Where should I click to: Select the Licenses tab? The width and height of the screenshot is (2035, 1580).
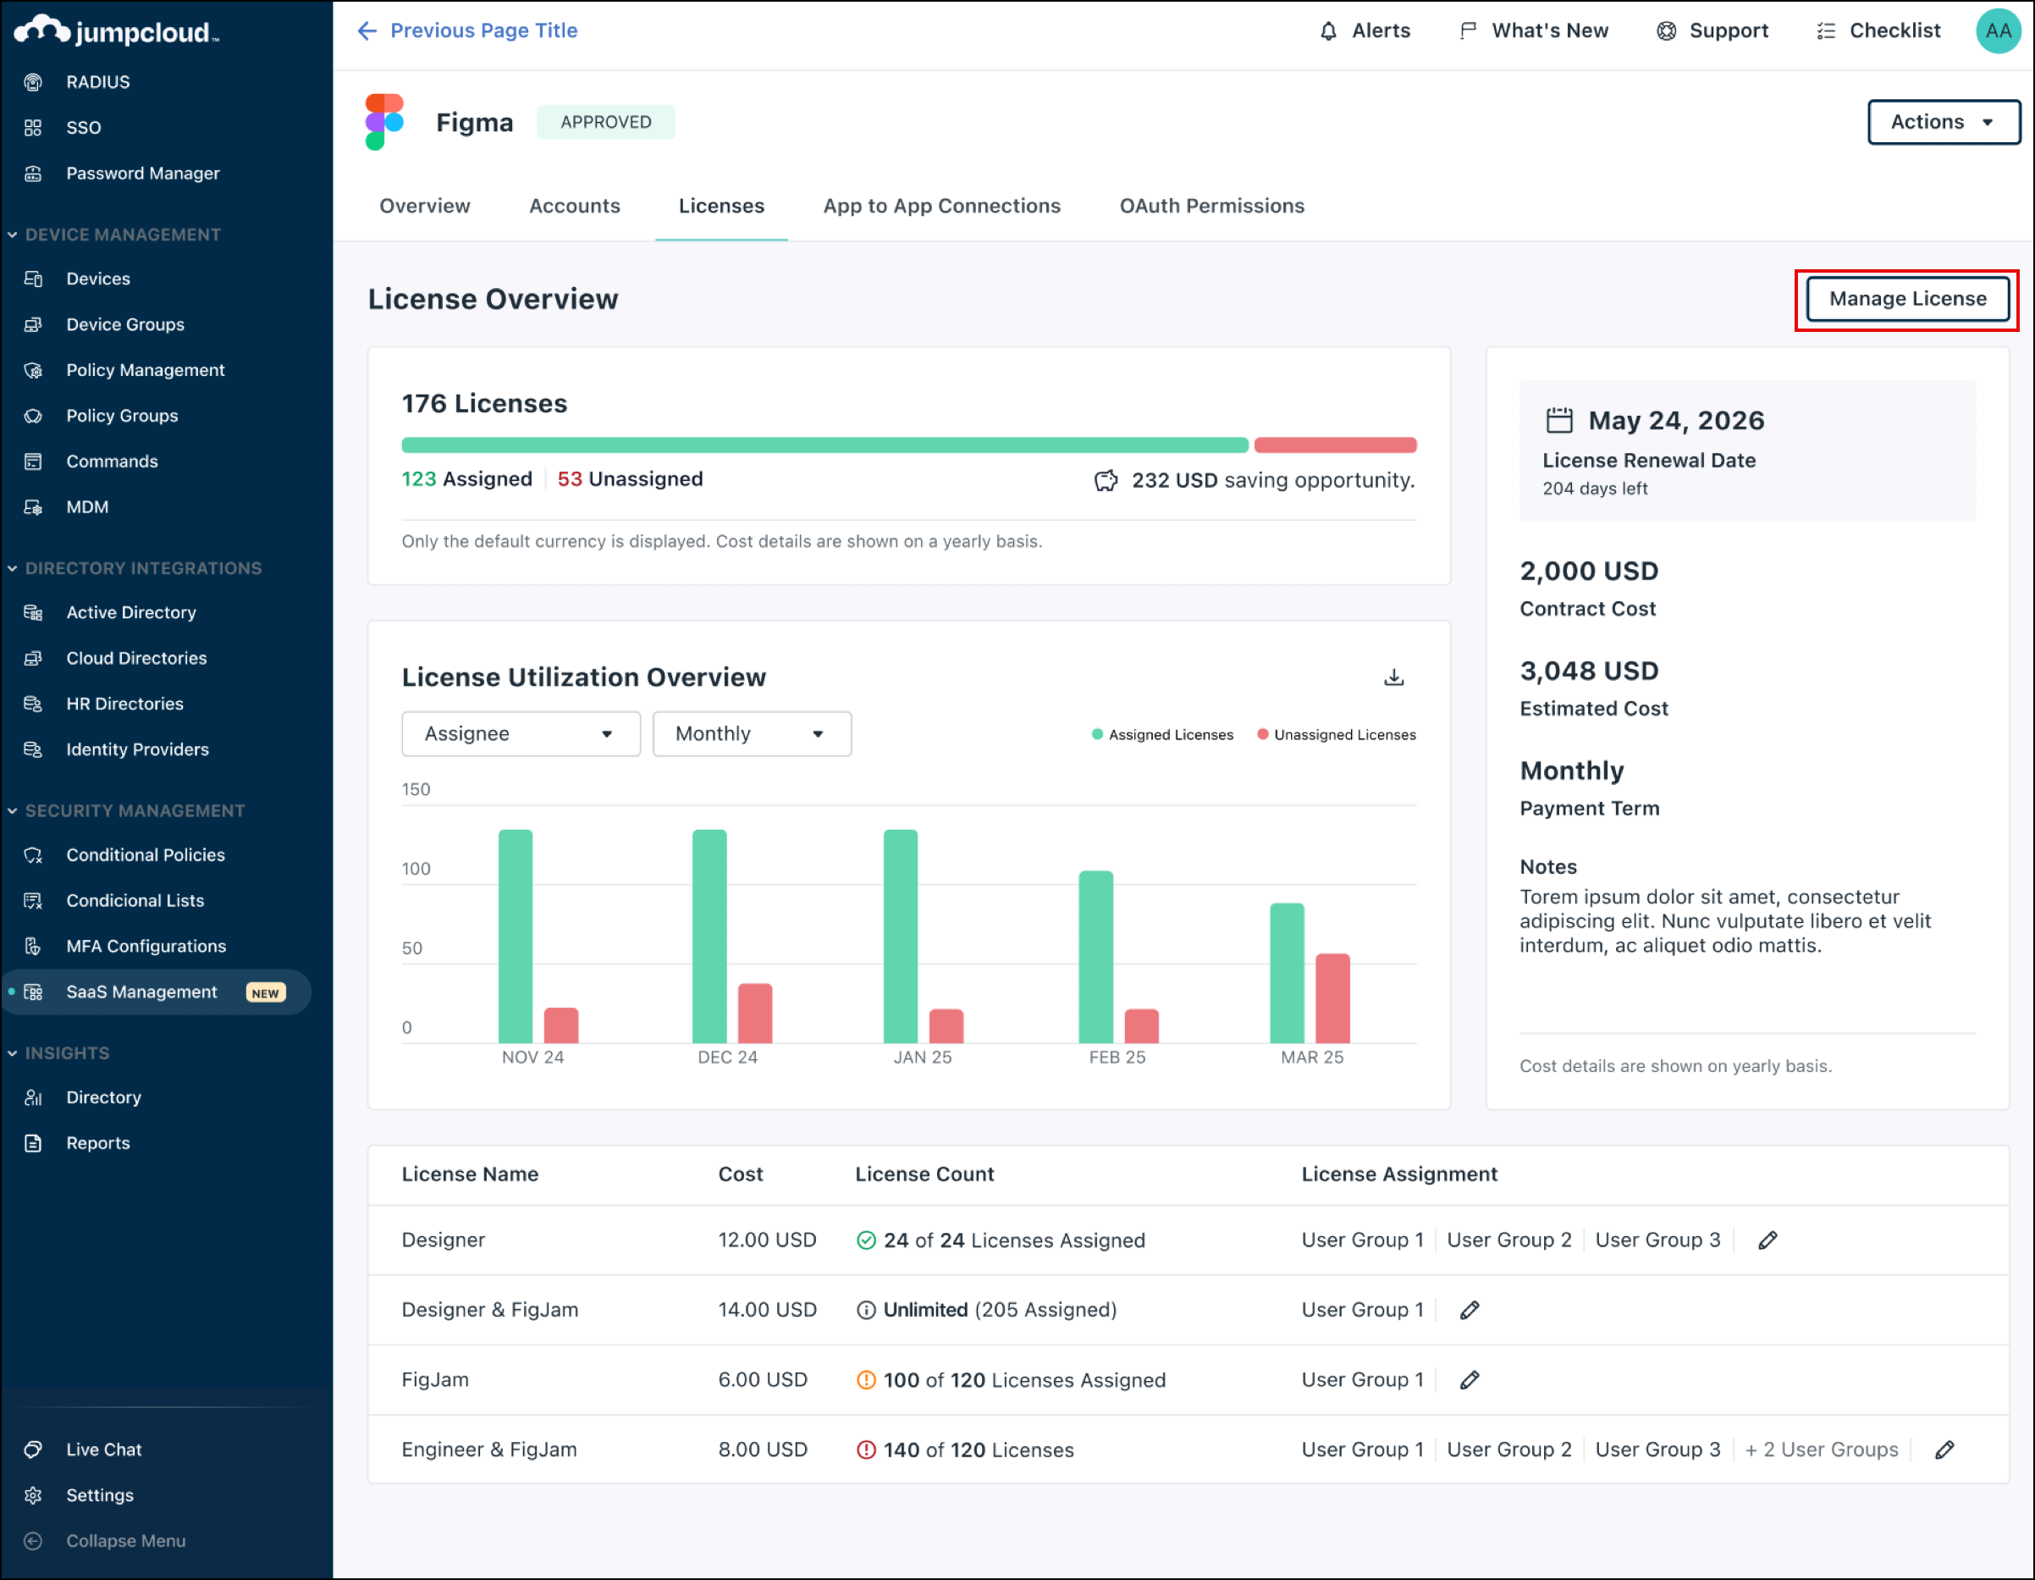click(721, 206)
